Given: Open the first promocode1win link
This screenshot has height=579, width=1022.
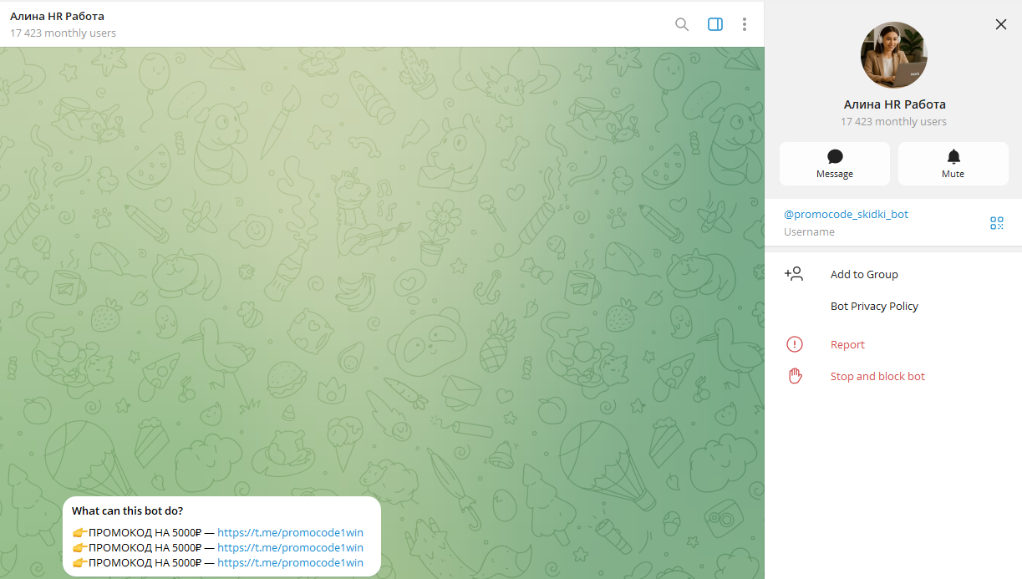Looking at the screenshot, I should pyautogui.click(x=290, y=533).
